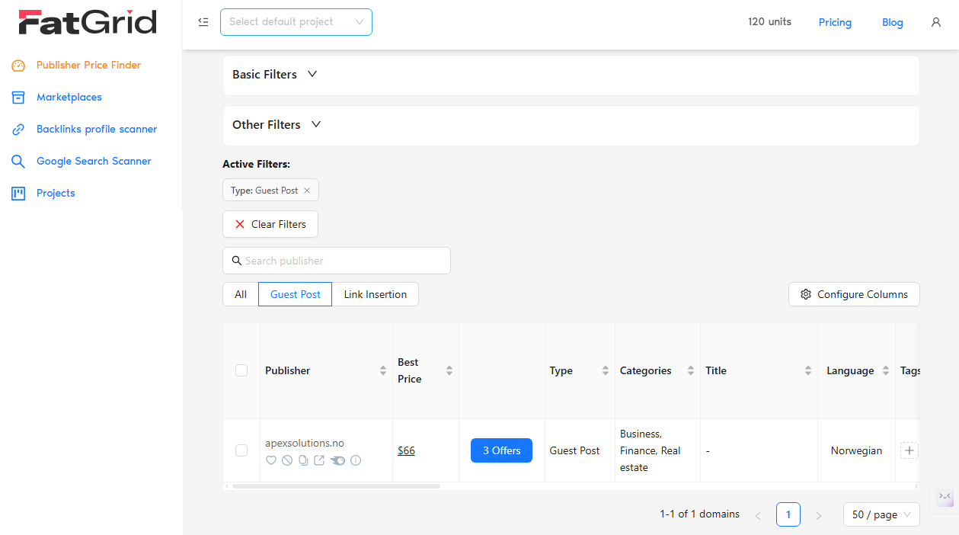Screen dimensions: 959x535
Task: Click the 3 Offers button
Action: tap(501, 450)
